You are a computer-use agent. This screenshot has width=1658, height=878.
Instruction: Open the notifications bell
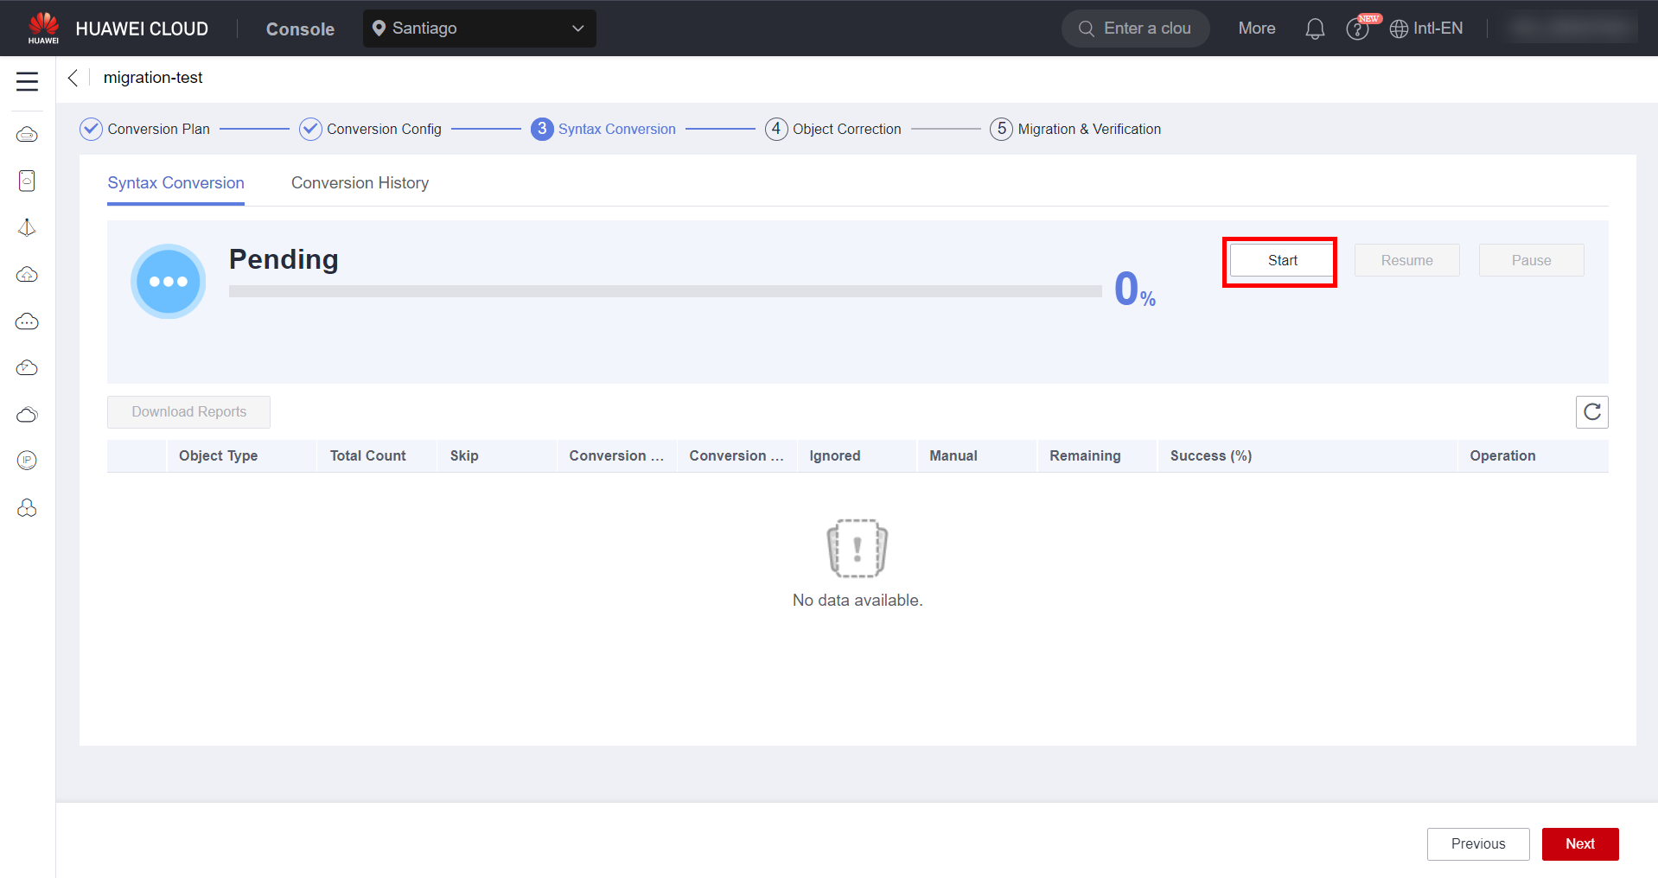coord(1314,29)
